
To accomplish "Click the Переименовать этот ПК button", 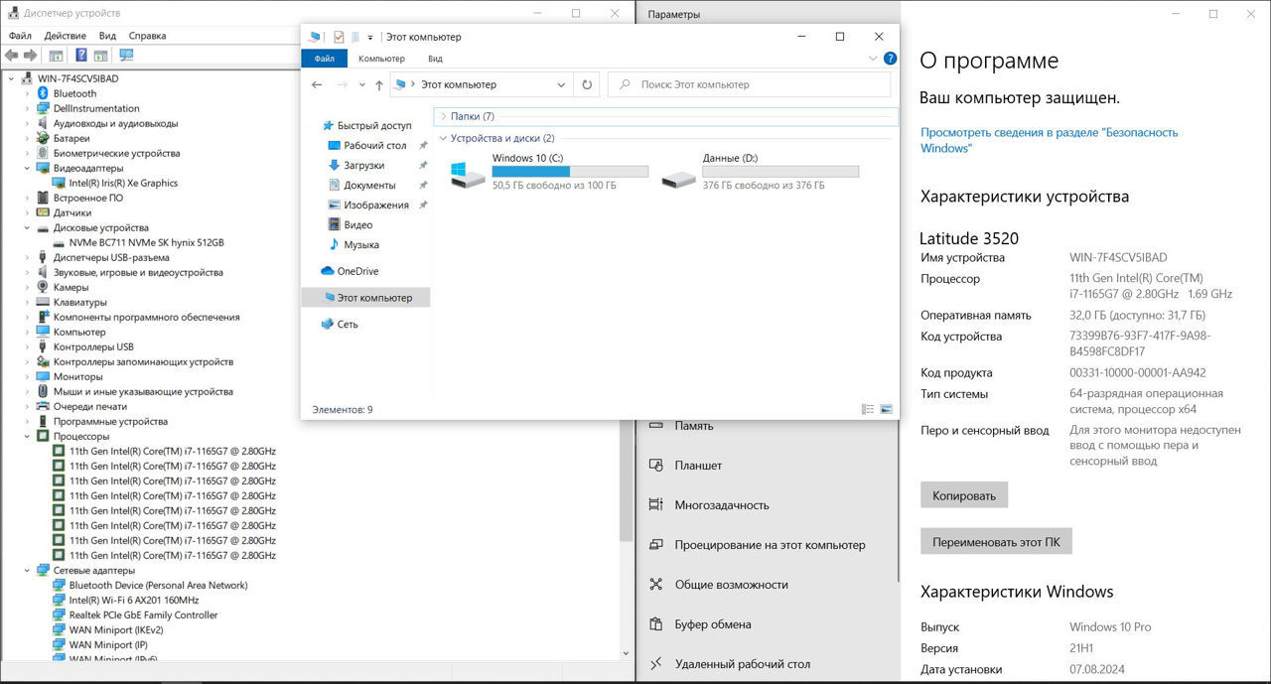I will click(x=996, y=542).
